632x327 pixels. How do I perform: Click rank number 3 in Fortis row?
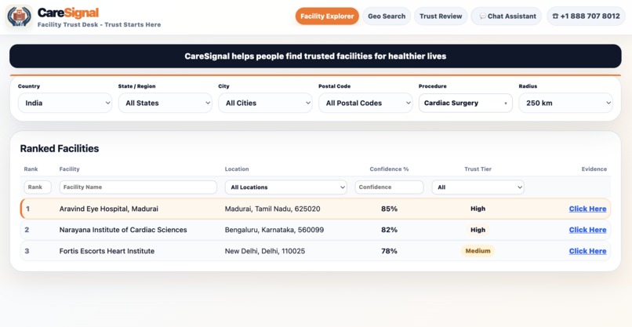(27, 251)
